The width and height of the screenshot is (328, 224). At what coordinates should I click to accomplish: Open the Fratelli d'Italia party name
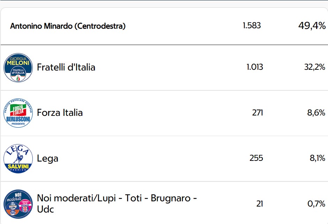coord(66,67)
